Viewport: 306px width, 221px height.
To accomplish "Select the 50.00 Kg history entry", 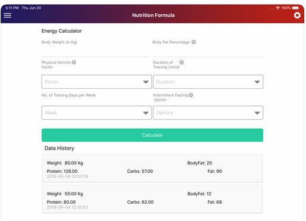I will coord(152,199).
